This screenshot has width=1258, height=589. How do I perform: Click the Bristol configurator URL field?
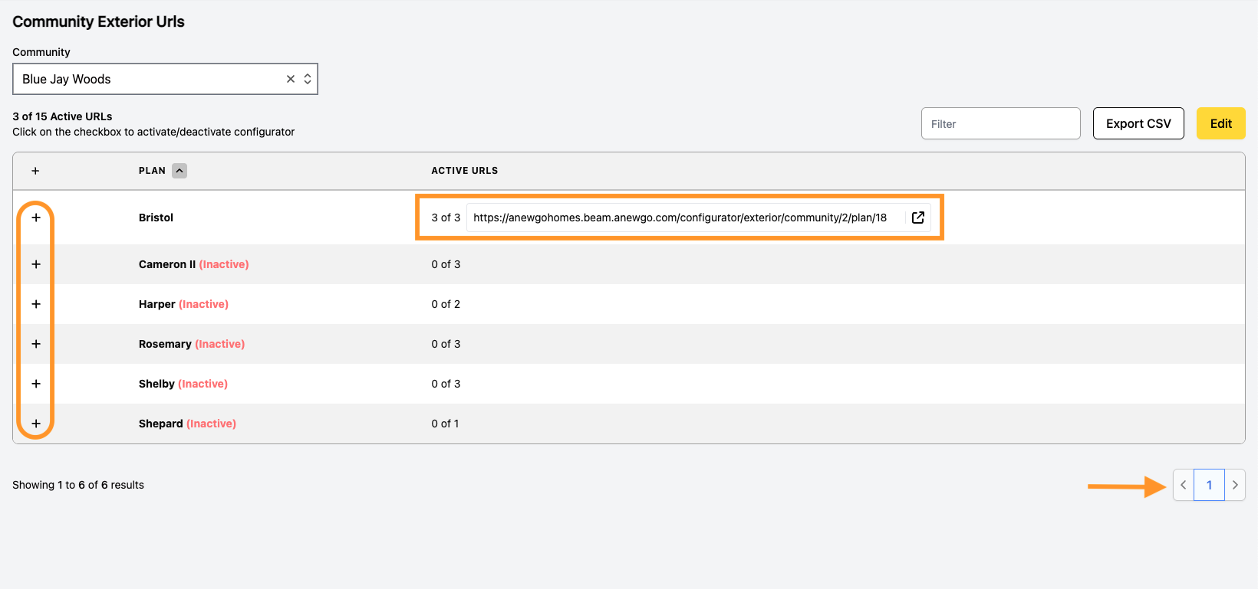[x=698, y=218]
